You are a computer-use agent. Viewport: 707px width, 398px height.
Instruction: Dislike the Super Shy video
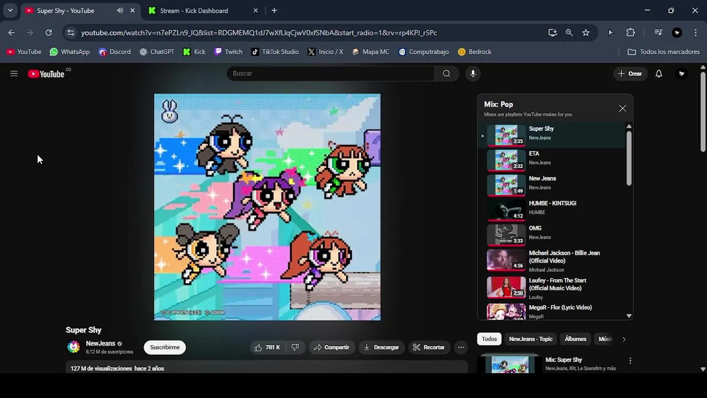click(295, 347)
